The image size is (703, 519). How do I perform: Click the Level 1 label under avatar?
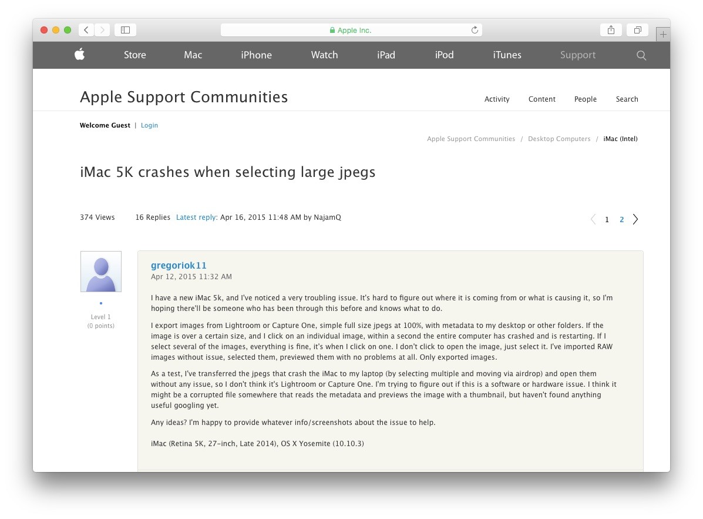point(100,317)
